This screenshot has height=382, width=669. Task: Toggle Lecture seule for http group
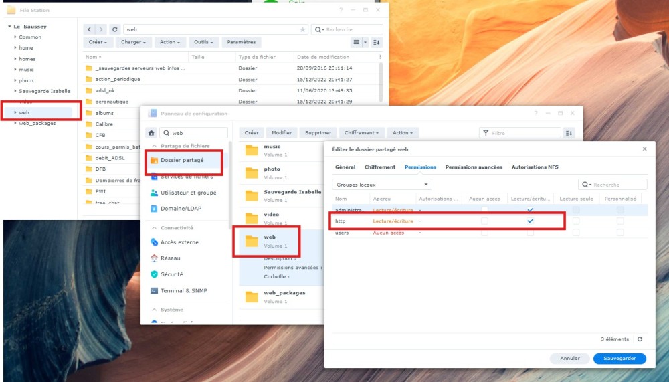coord(576,221)
